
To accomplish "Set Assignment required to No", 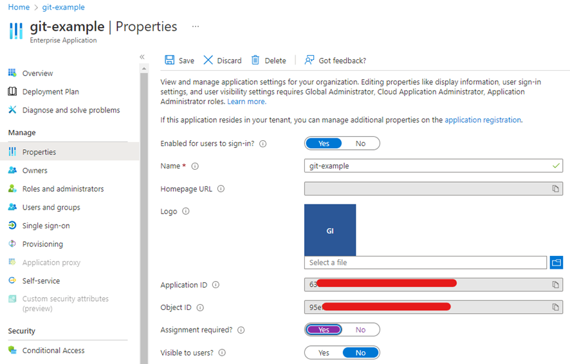I will pos(360,330).
